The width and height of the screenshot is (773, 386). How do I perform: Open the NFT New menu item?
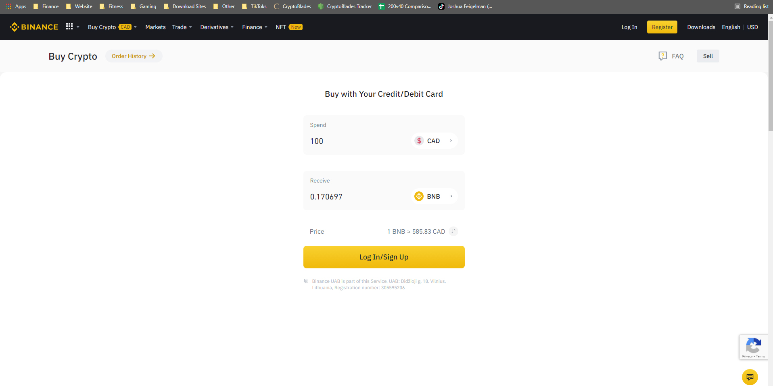click(289, 27)
